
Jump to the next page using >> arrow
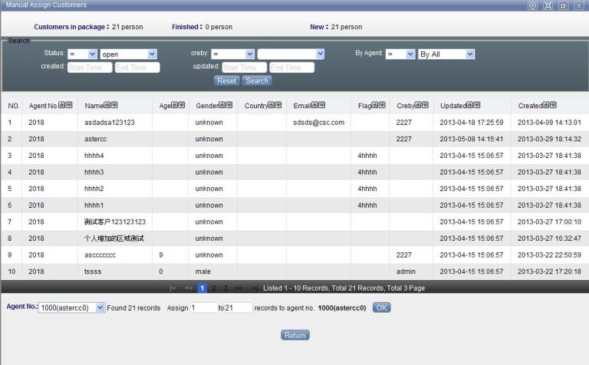pos(239,288)
